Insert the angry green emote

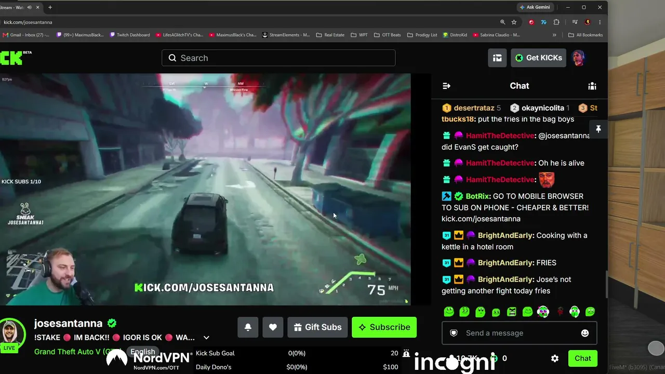tap(512, 312)
